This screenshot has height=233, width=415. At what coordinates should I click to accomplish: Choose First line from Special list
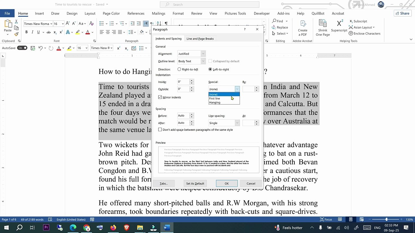tap(224, 98)
